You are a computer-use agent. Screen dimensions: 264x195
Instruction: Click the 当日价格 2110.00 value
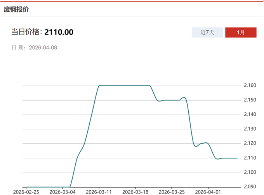(59, 32)
